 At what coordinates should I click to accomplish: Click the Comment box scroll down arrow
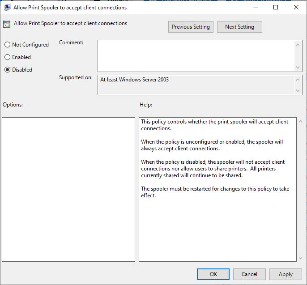click(x=298, y=67)
